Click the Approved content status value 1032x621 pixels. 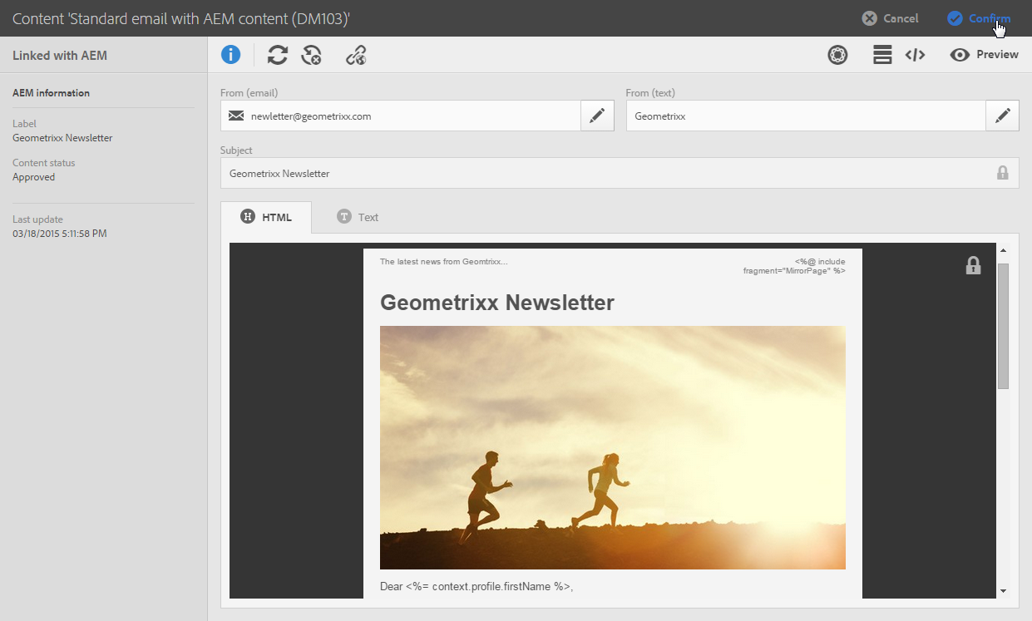(x=33, y=177)
